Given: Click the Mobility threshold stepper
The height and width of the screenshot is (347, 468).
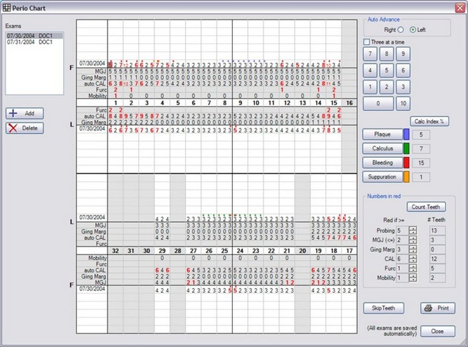Looking at the screenshot, I should click(x=413, y=278).
